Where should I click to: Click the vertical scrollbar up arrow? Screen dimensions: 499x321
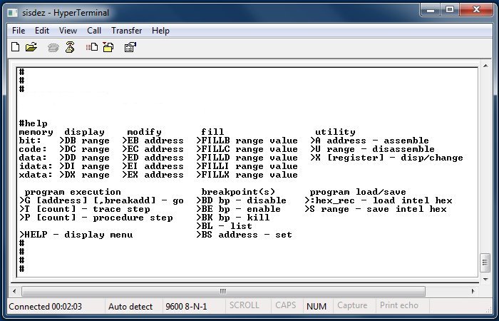(x=485, y=72)
